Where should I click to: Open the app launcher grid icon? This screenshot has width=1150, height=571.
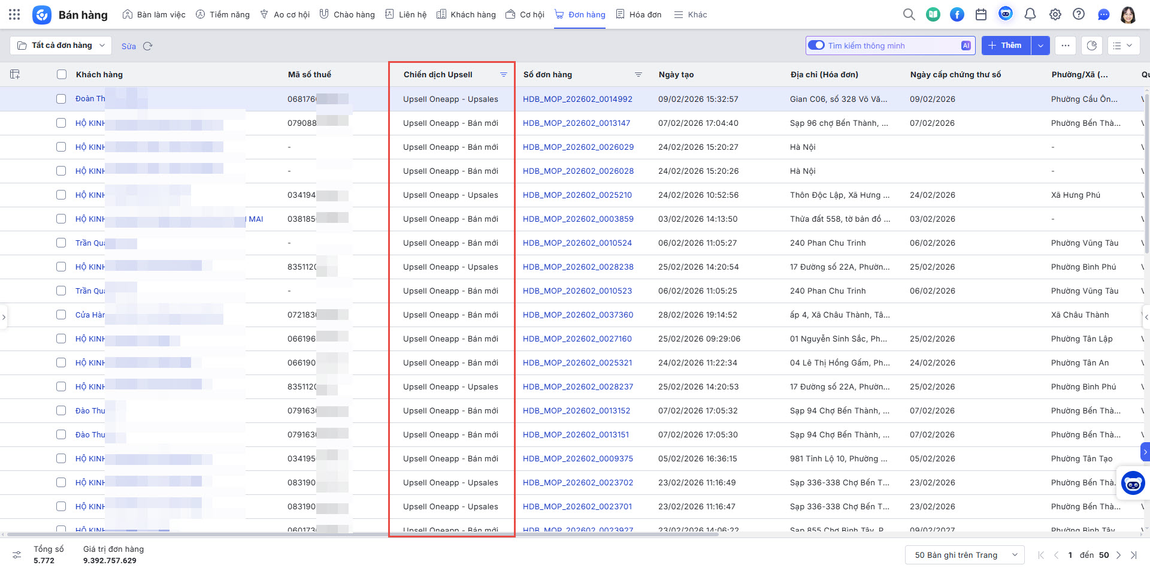pos(14,14)
